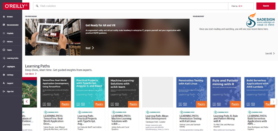
Task: Open Learning Path: R Rule and Pattern Mining title
Action: [x=226, y=119]
